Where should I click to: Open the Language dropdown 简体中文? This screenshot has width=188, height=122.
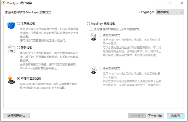coord(170,12)
